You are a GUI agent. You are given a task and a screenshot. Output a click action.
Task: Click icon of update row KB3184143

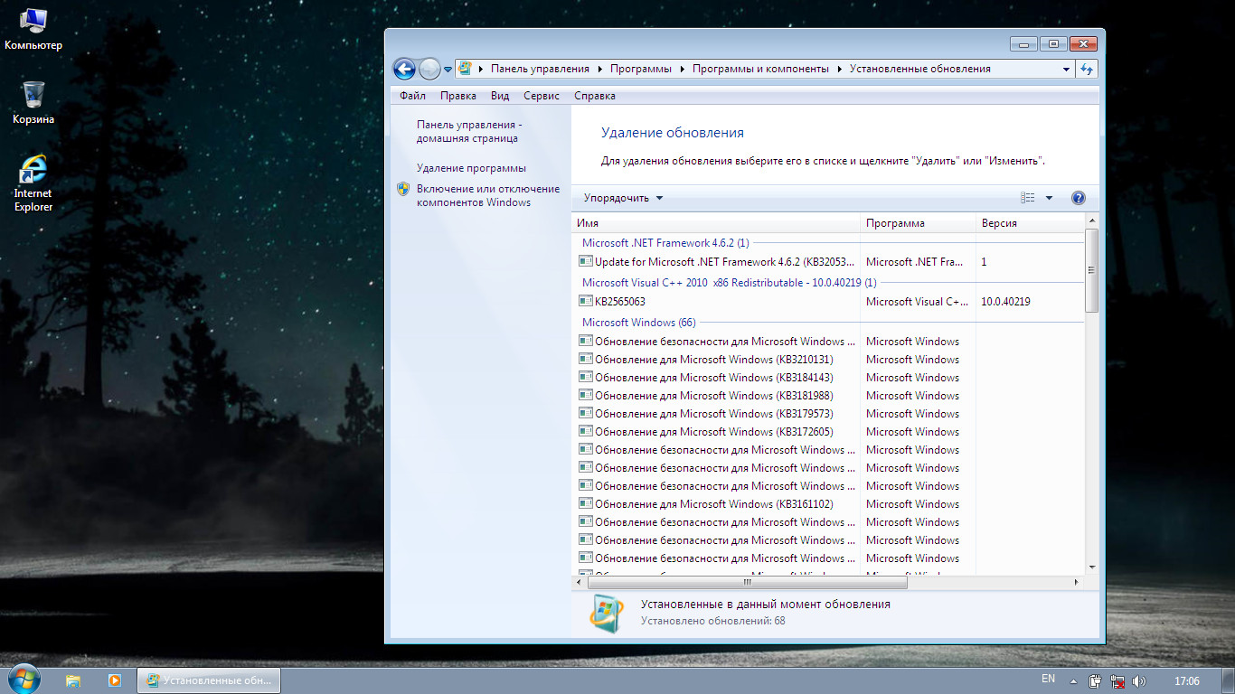tap(586, 377)
